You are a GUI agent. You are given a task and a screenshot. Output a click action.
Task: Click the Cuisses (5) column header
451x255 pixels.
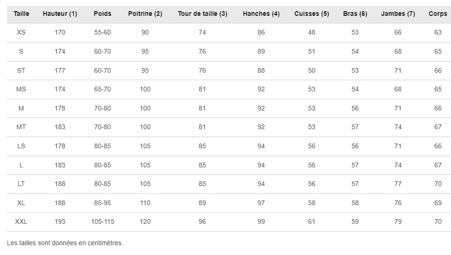click(x=311, y=14)
